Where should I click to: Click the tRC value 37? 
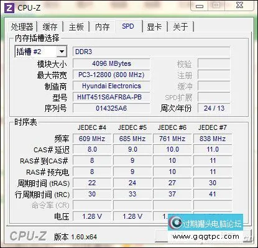pyautogui.click(x=172, y=194)
